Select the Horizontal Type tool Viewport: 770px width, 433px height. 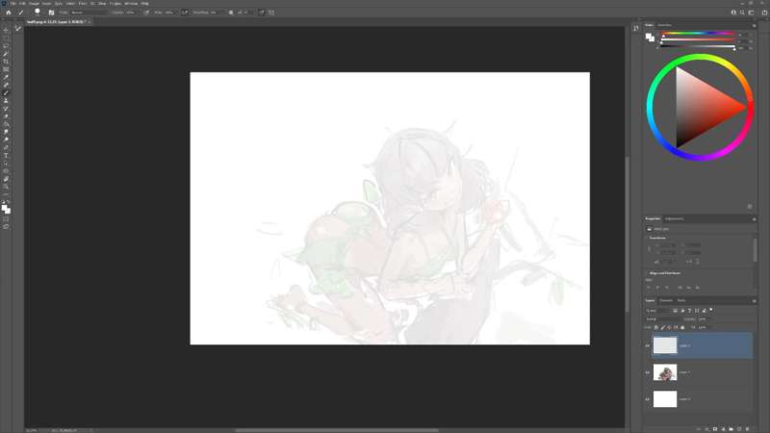point(6,155)
